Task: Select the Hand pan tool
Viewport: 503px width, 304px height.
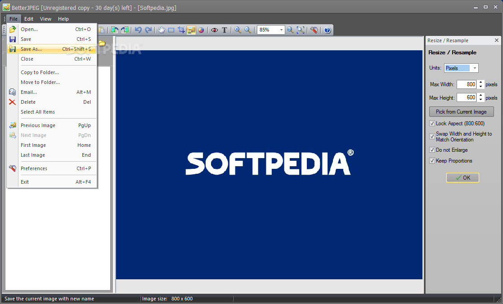Action: 162,30
